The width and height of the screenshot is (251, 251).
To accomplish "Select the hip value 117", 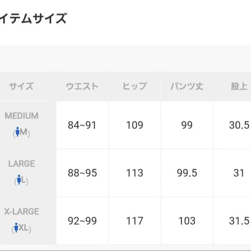I will tap(135, 221).
